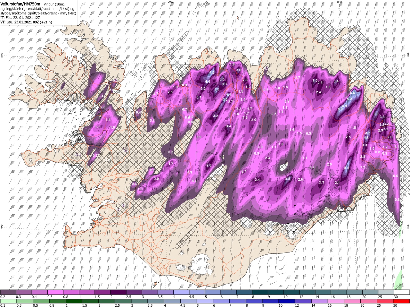
Task: Click the 20W longitude label
Action: [x=170, y=1]
